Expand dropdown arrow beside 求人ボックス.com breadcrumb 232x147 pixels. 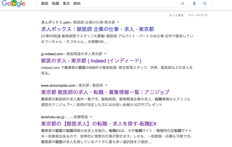click(x=118, y=22)
